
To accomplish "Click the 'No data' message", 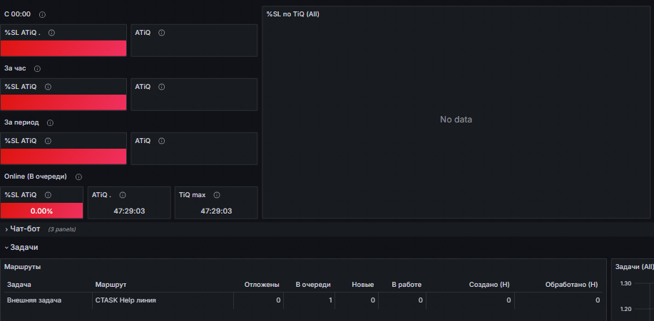I will (x=456, y=120).
